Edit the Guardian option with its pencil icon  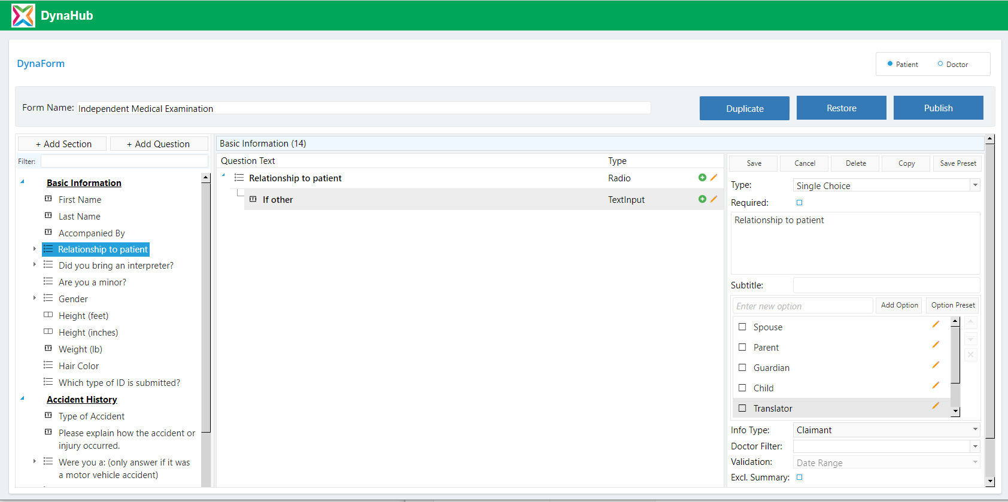point(936,365)
